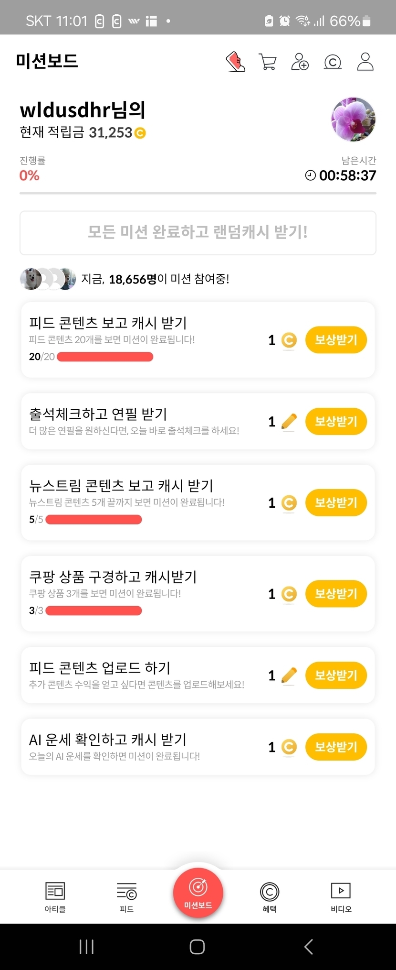Tap the add friend icon

300,62
